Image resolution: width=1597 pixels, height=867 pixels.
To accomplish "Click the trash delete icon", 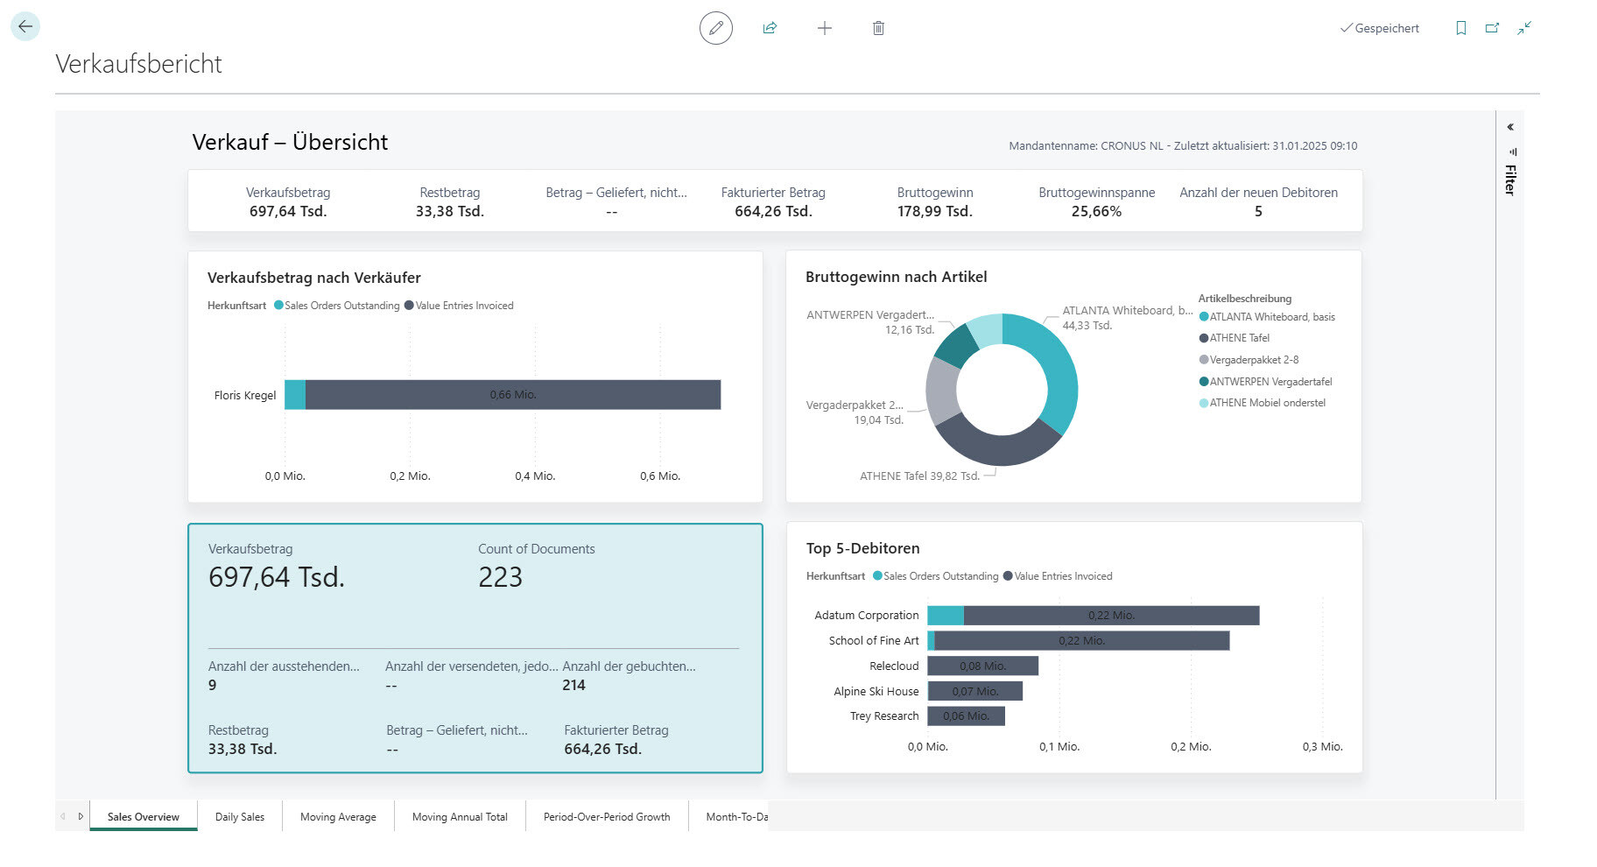I will coord(878,28).
